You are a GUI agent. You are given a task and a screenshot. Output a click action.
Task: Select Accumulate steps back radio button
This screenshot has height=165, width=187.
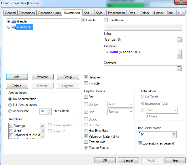click(10, 111)
